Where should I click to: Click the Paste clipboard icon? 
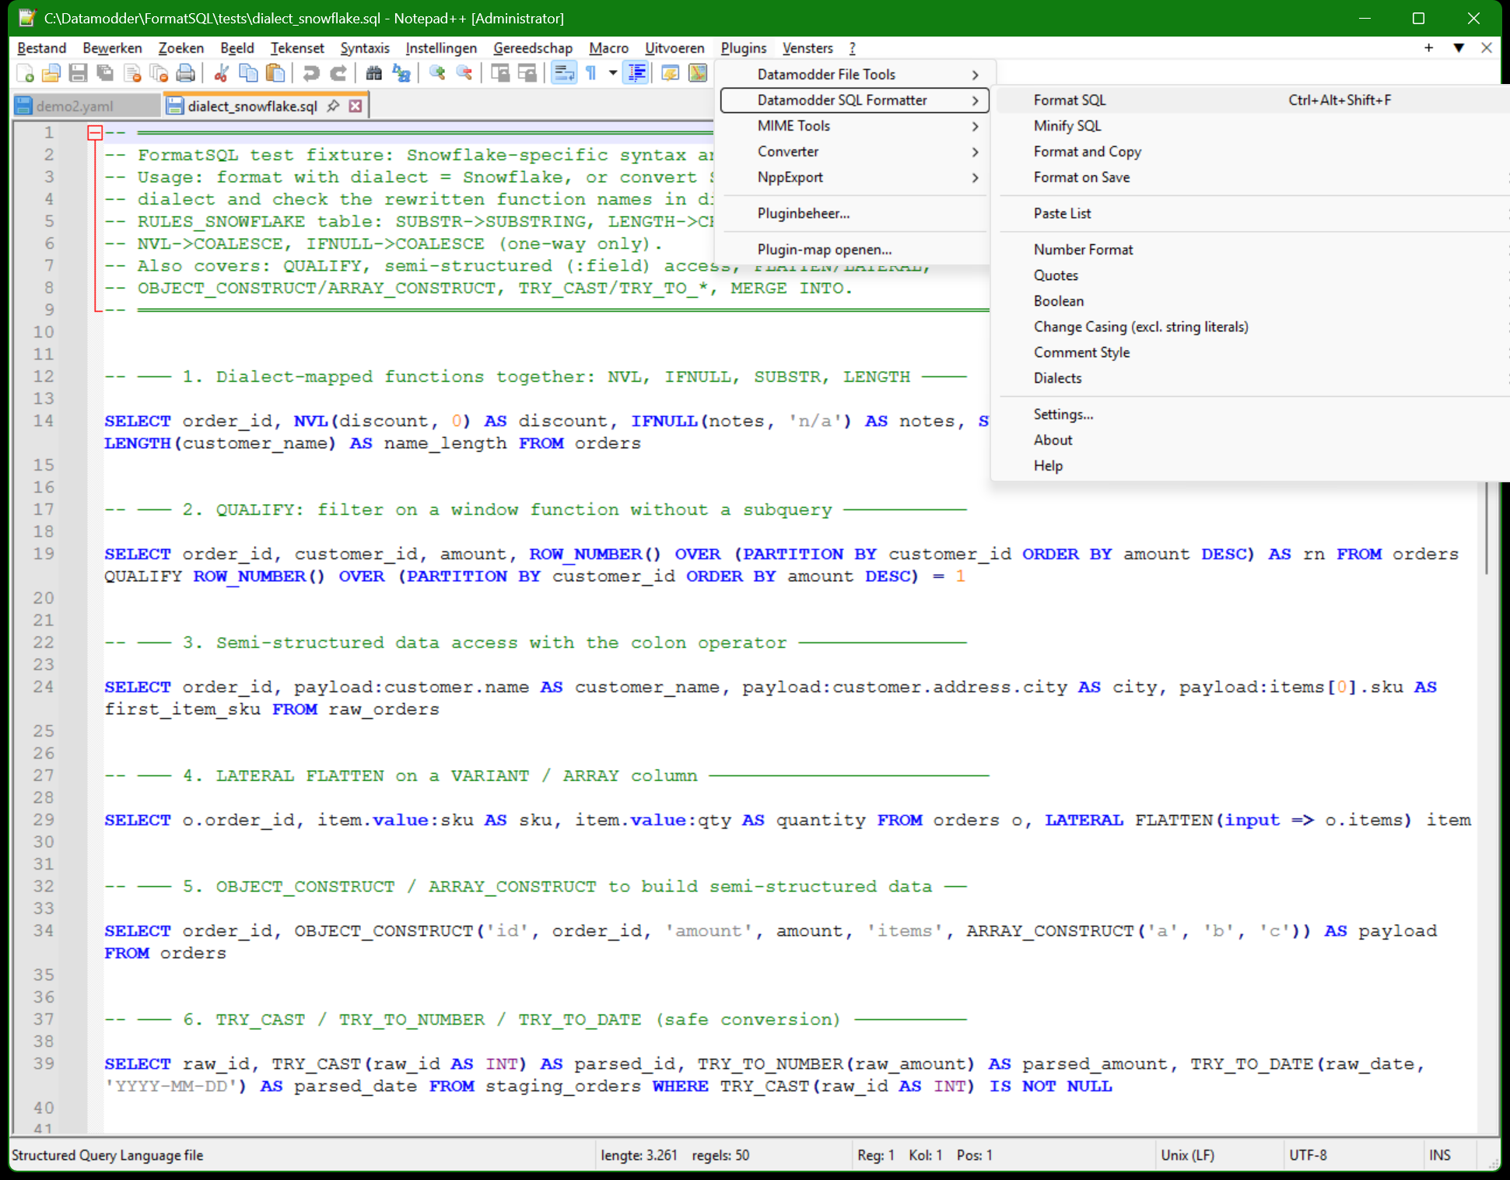tap(275, 73)
